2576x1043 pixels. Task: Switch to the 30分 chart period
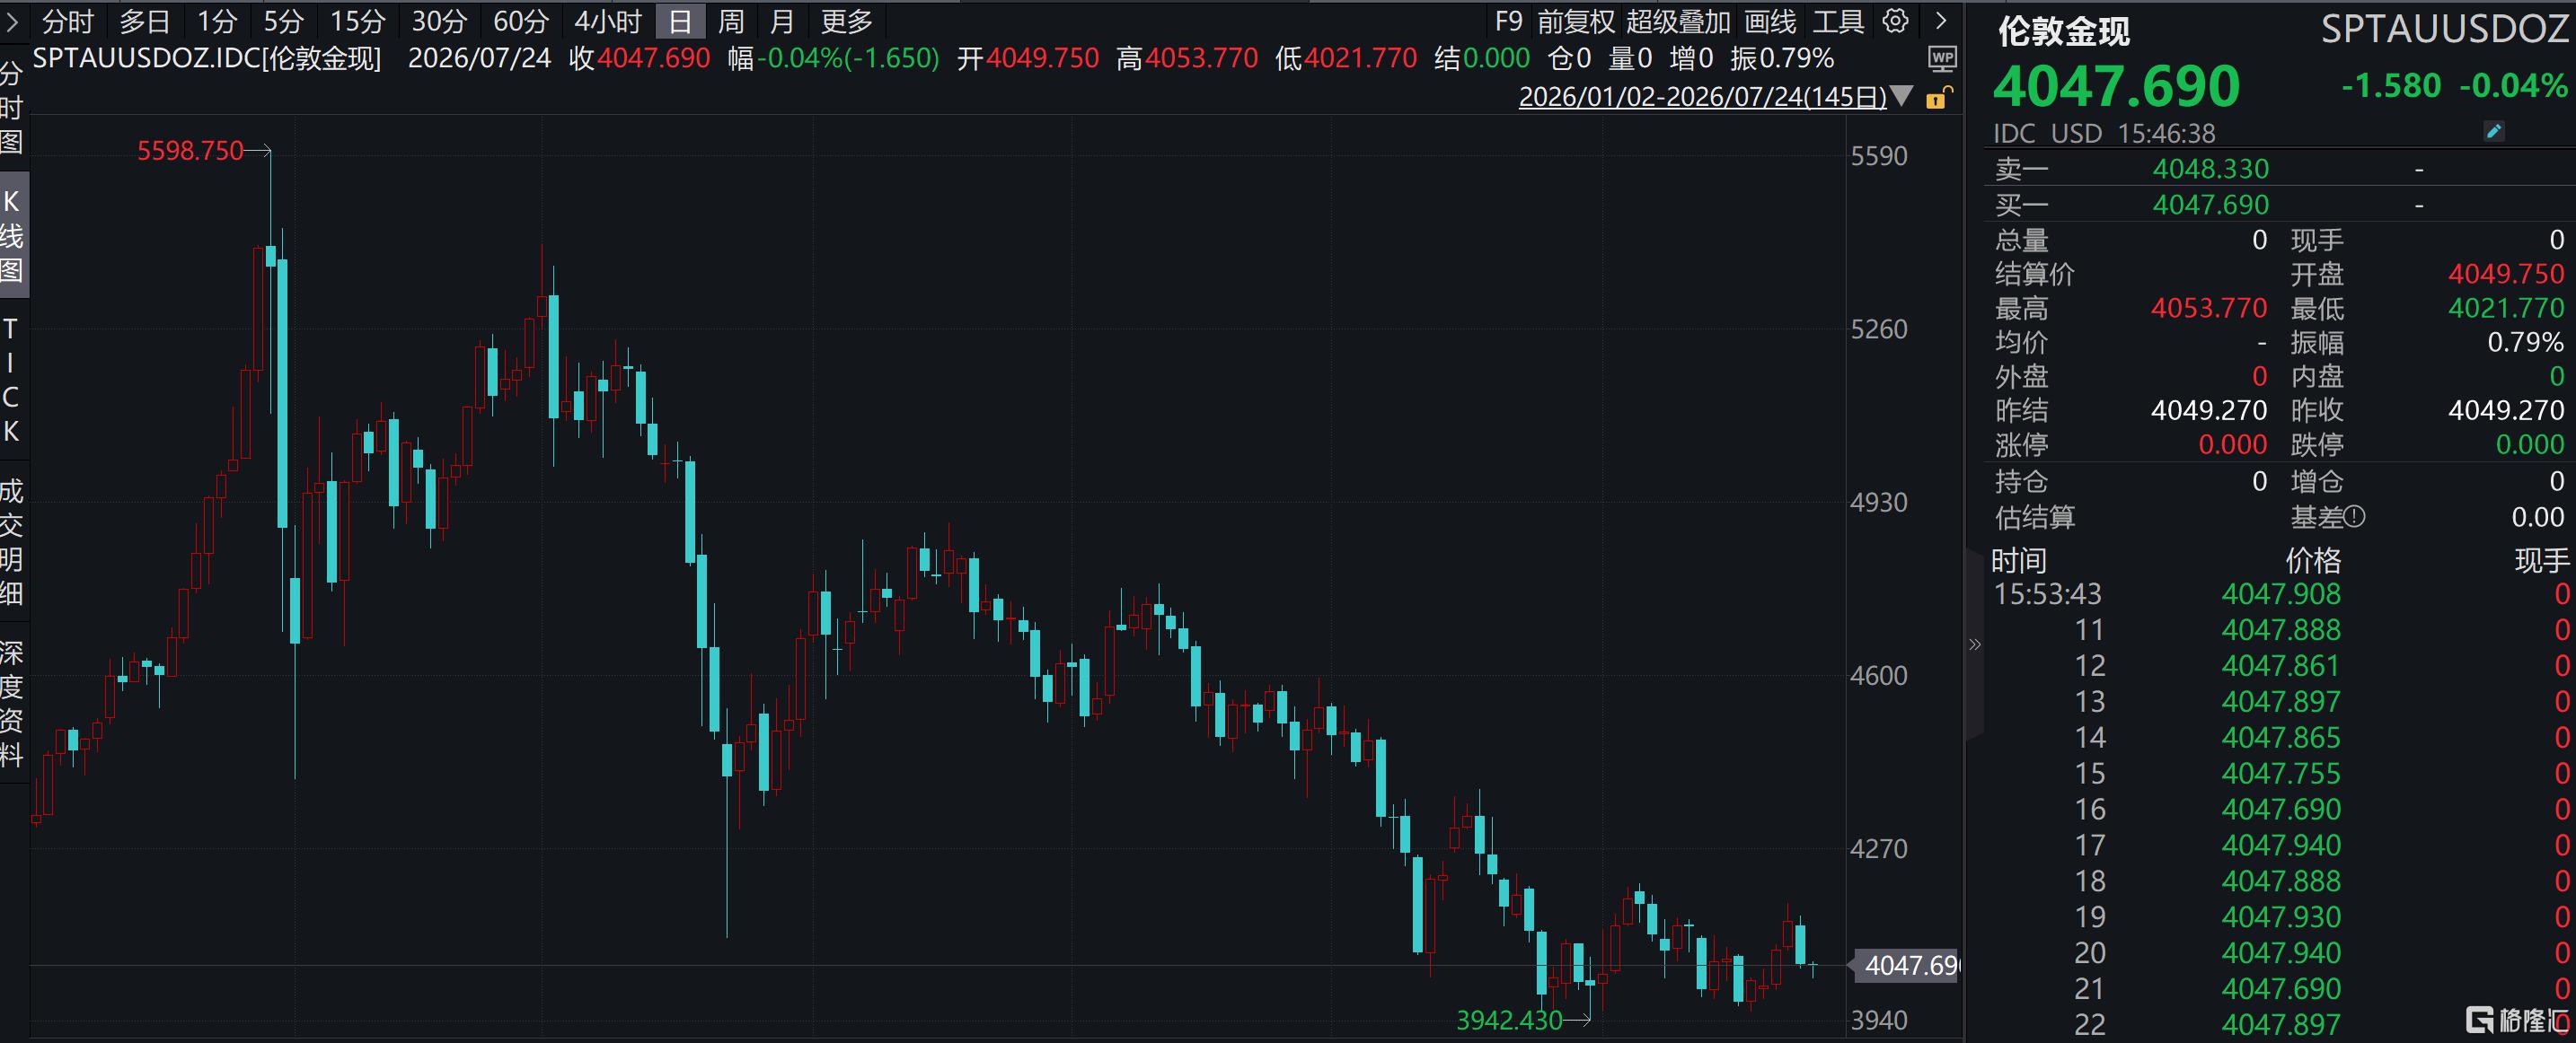(439, 21)
